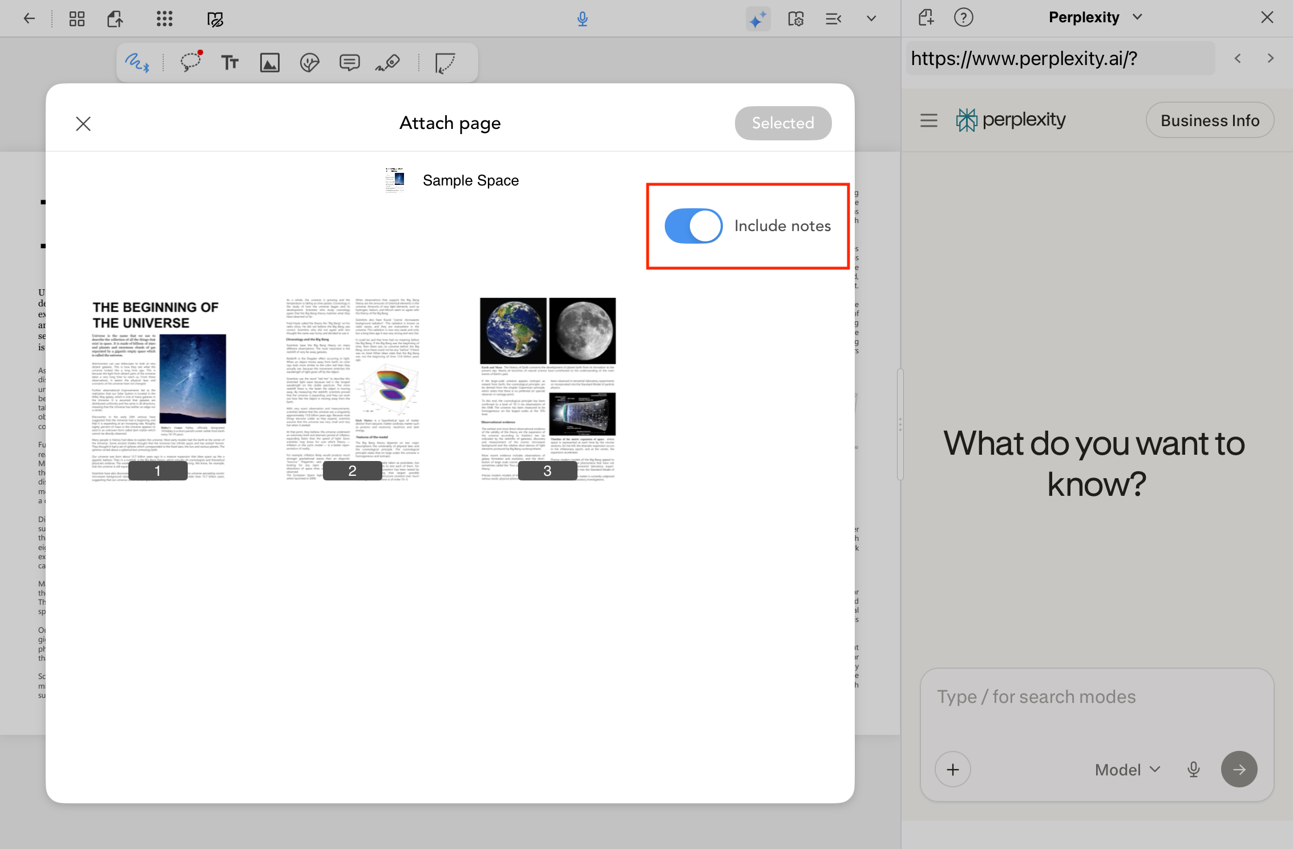This screenshot has width=1293, height=849.
Task: Select page 2 thumbnail
Action: tap(353, 389)
